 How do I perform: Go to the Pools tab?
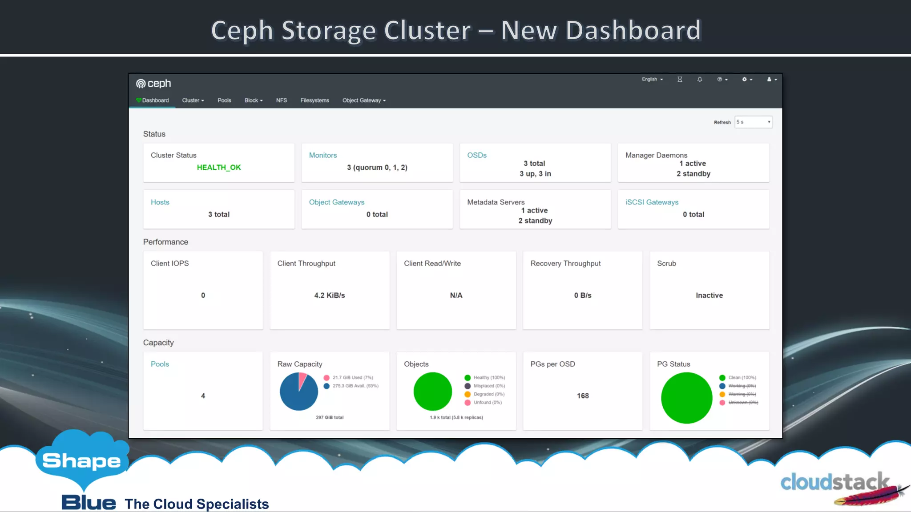pos(224,100)
